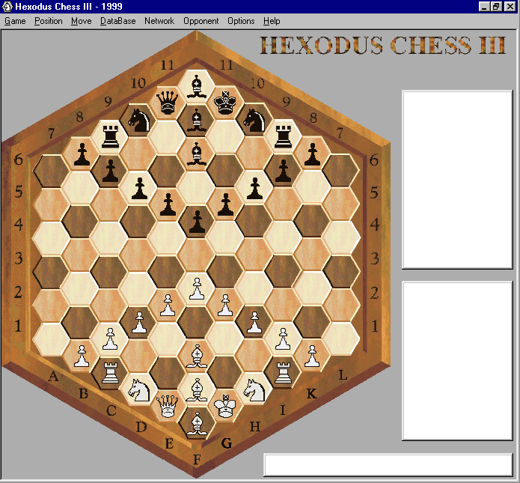Open the Opponent menu
Image resolution: width=520 pixels, height=483 pixels.
[201, 21]
